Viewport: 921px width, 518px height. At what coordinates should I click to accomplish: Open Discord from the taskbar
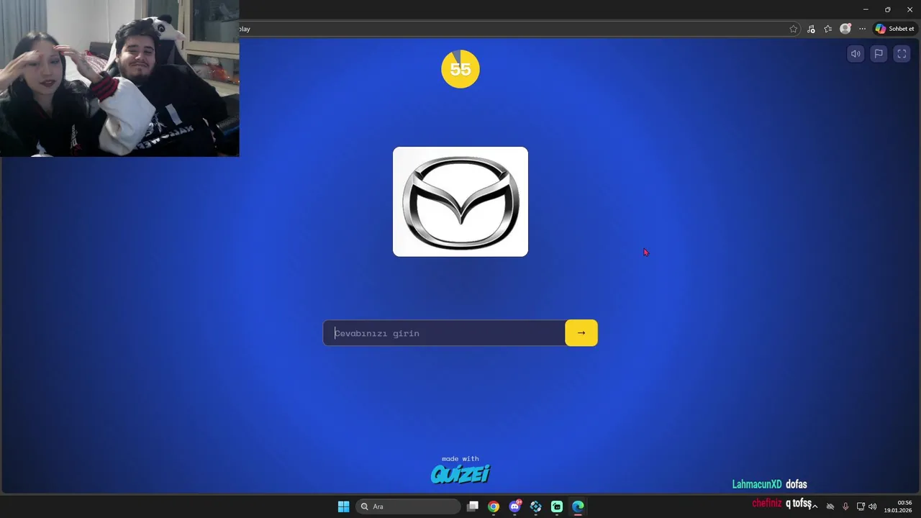tap(514, 506)
